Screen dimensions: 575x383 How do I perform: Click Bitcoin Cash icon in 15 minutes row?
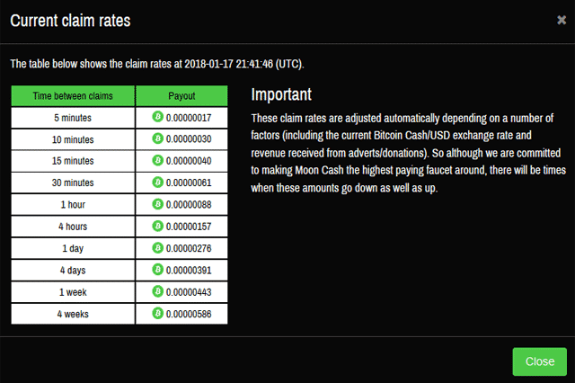point(158,160)
